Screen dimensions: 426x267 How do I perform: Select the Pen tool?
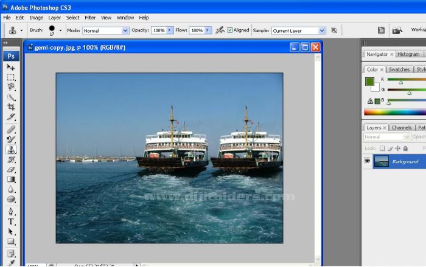coord(11,212)
